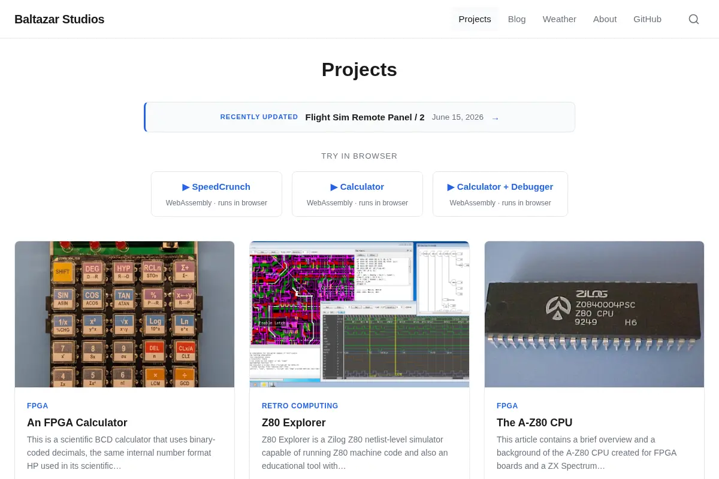Open the Zilog Z80 CPU chip photo
This screenshot has width=719, height=479.
594,314
